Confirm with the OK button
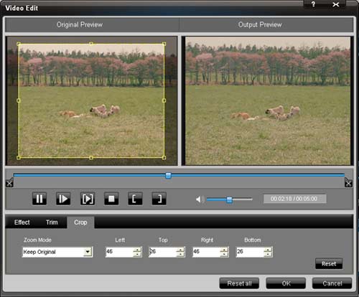The height and width of the screenshot is (297, 359). tap(286, 283)
